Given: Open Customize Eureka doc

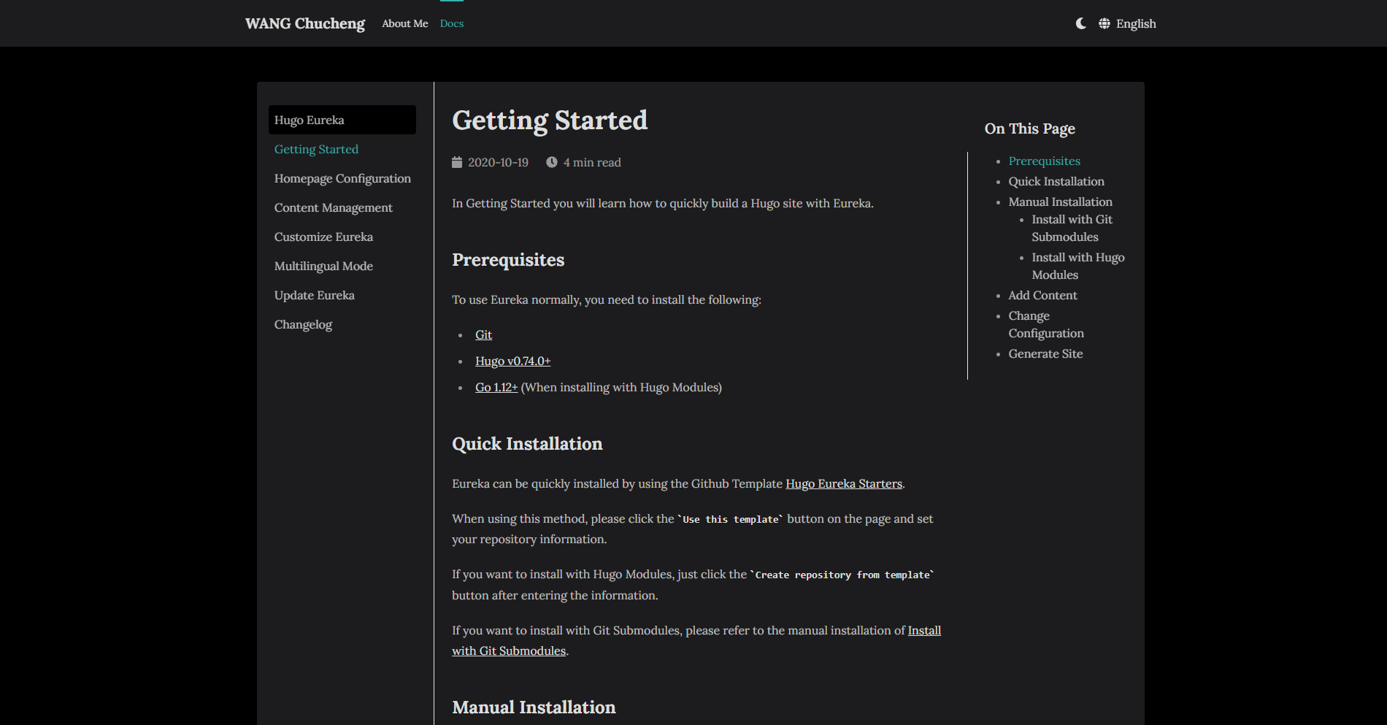Looking at the screenshot, I should tap(323, 237).
